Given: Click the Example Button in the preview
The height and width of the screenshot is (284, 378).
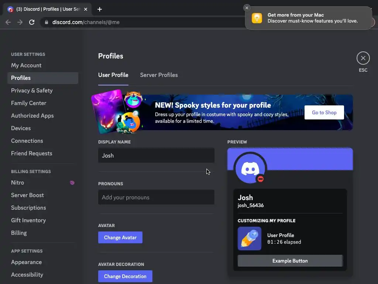Looking at the screenshot, I should pos(290,261).
